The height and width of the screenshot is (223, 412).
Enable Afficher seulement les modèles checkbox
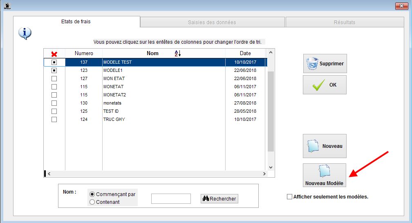pos(290,196)
